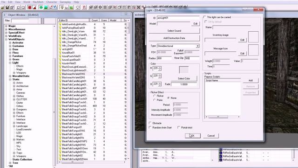Viewport: 298px width, 168px height.
Task: Click the Edit button next to Model
Action: click(196, 24)
